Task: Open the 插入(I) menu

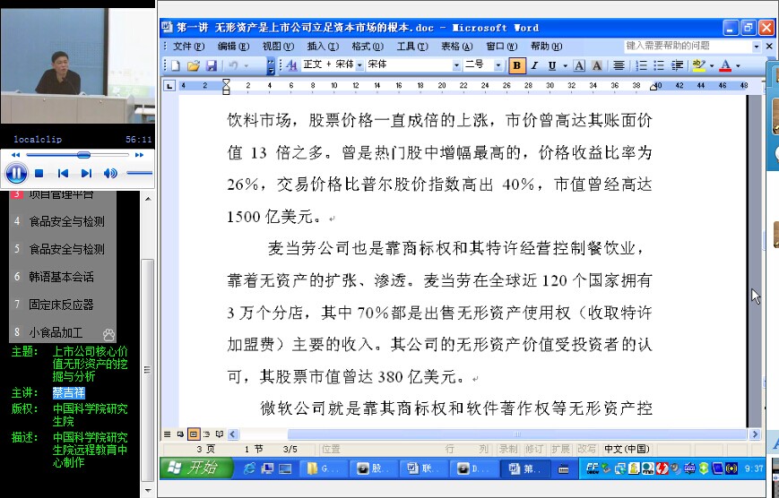Action: [323, 47]
